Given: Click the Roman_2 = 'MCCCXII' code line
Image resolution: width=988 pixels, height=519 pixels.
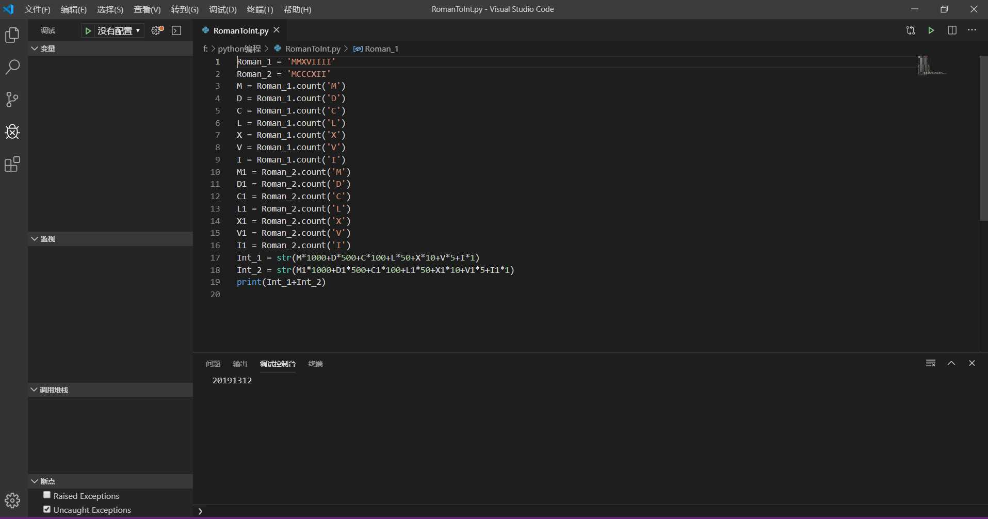Looking at the screenshot, I should point(284,74).
